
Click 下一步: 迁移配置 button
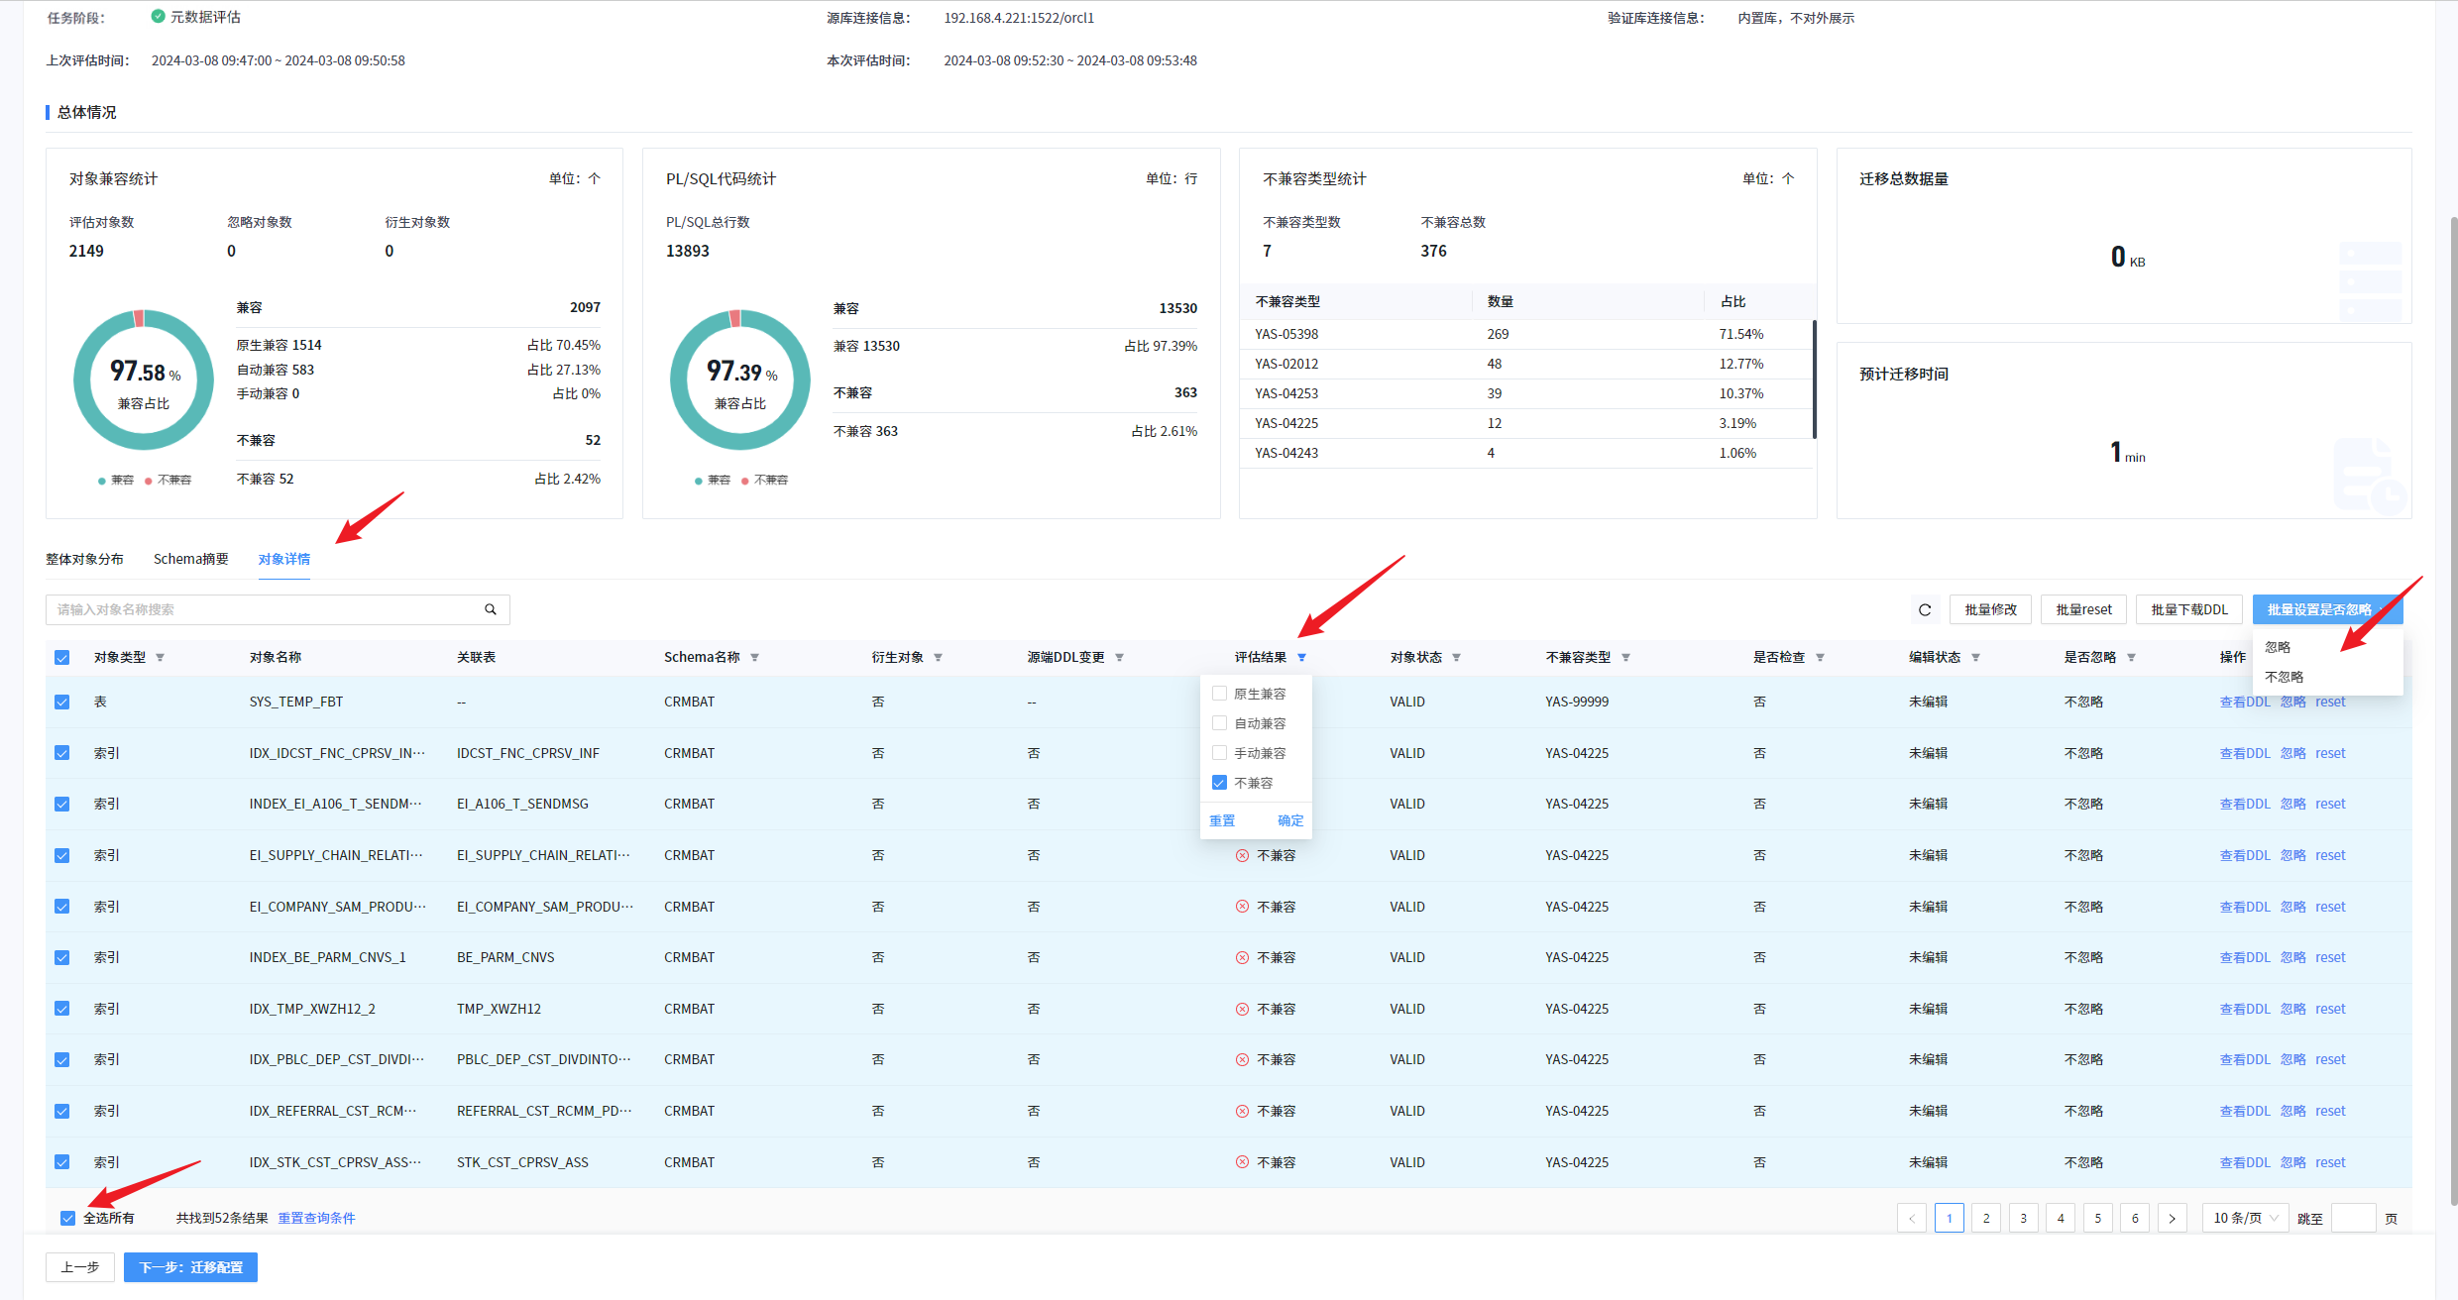[190, 1267]
